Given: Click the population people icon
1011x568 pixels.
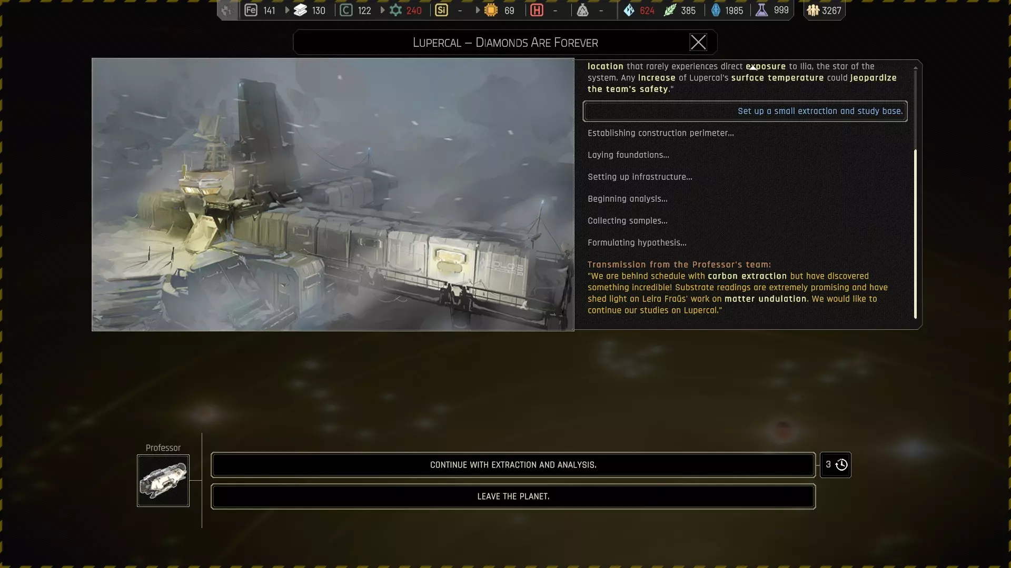Looking at the screenshot, I should click(x=813, y=10).
